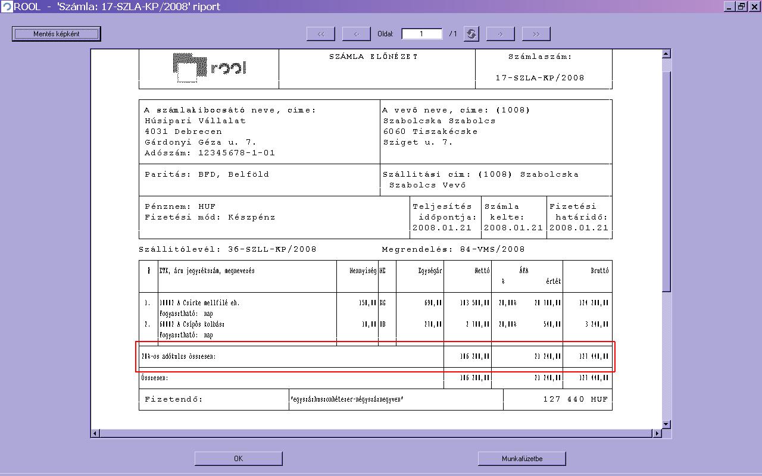Minimize the report window

[730, 6]
